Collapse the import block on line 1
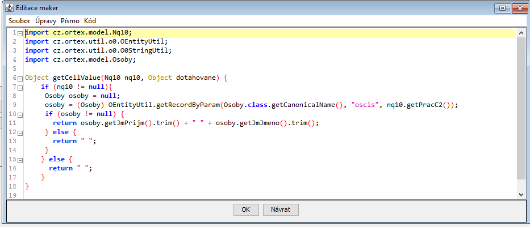Image resolution: width=530 pixels, height=227 pixels. point(20,33)
